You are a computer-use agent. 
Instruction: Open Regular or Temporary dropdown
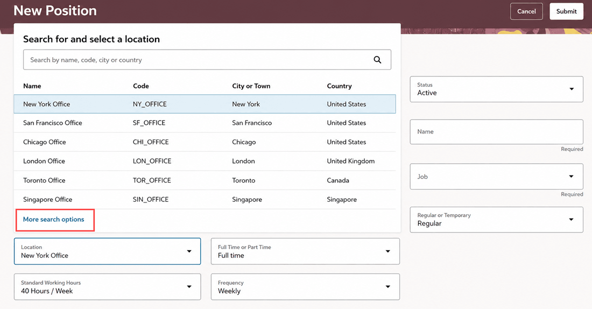(497, 220)
